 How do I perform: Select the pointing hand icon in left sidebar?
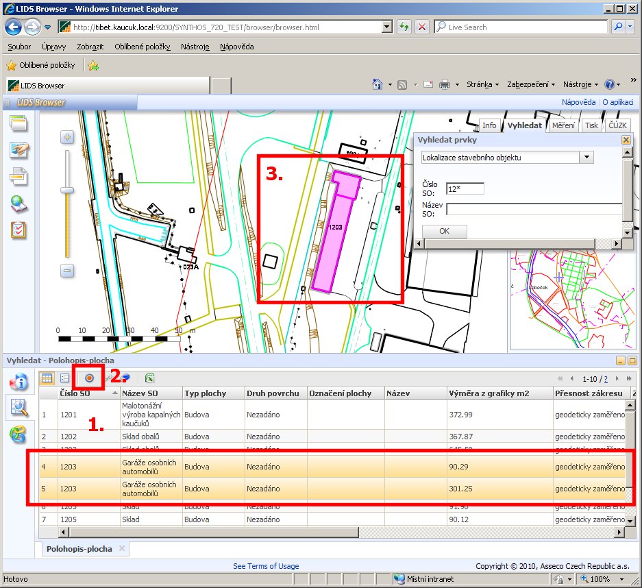click(x=18, y=150)
